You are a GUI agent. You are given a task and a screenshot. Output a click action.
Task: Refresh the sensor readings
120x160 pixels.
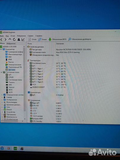[14, 39]
